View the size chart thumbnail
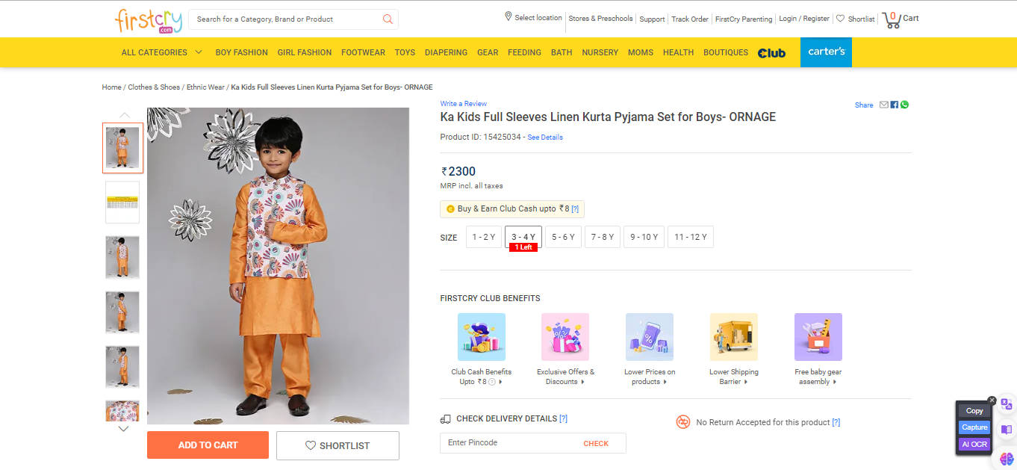Screen dimensions: 1017x470 [x=122, y=202]
